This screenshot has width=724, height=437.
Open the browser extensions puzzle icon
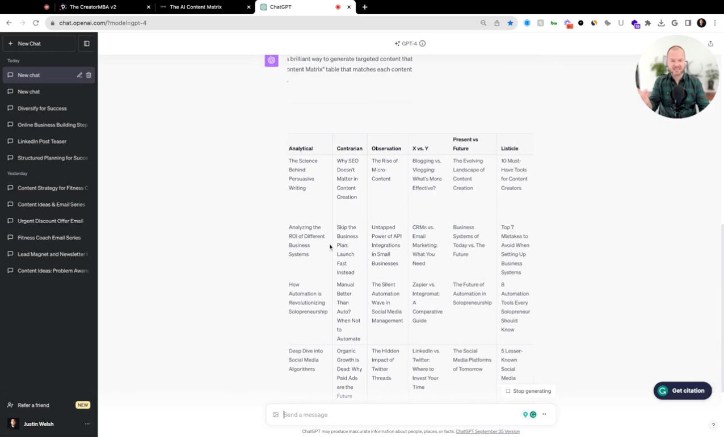pos(647,23)
